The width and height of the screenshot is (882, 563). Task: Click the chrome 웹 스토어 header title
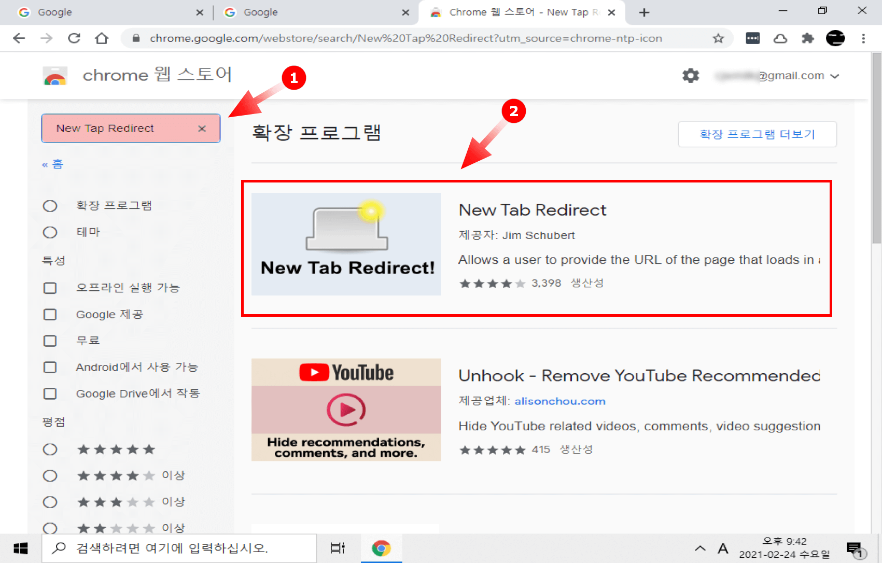157,75
